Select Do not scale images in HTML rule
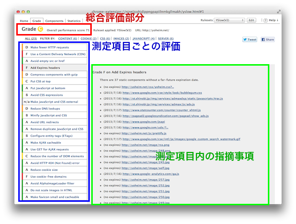Viewport: 296px width, 224px height. (x=55, y=190)
